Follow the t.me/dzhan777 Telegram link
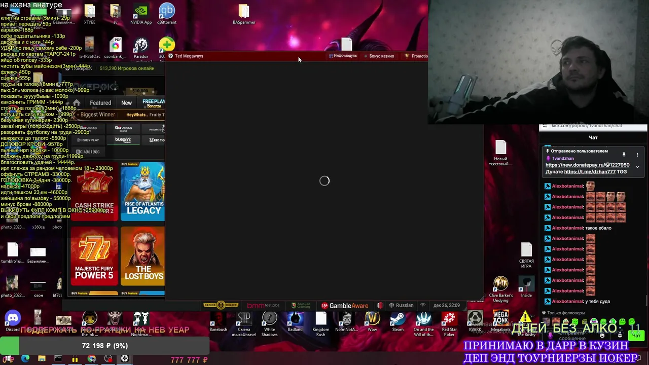The width and height of the screenshot is (649, 365). (590, 172)
